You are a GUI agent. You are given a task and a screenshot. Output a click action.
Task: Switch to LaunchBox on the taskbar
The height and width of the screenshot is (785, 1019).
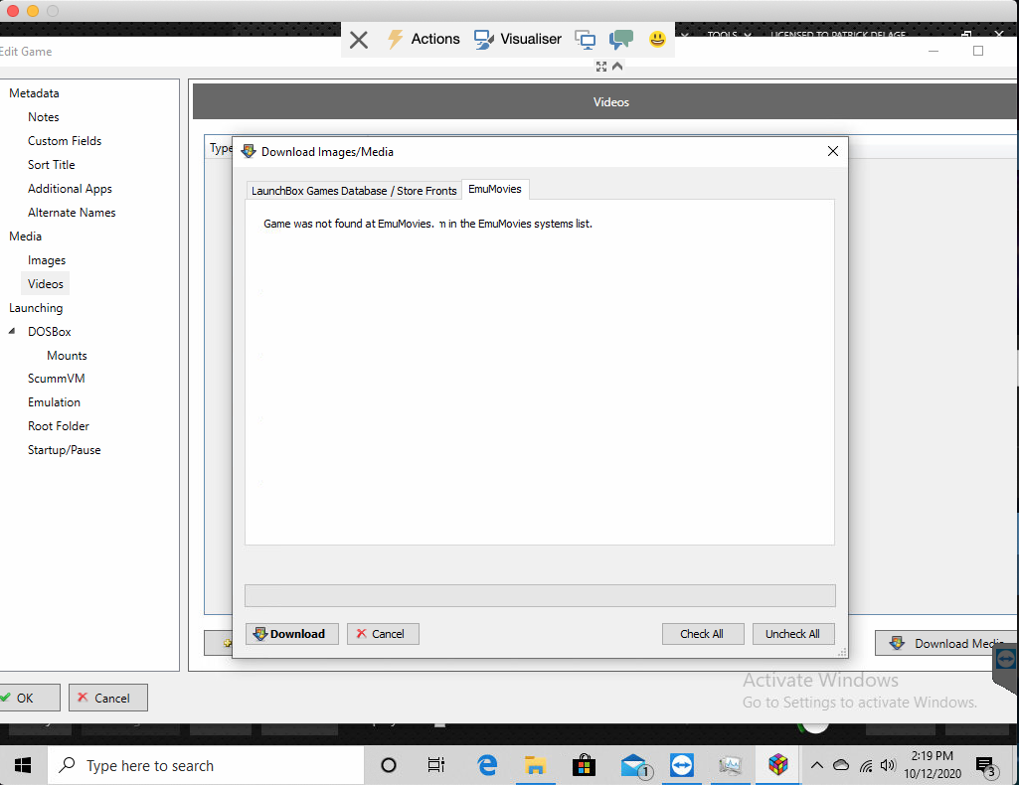pos(777,765)
